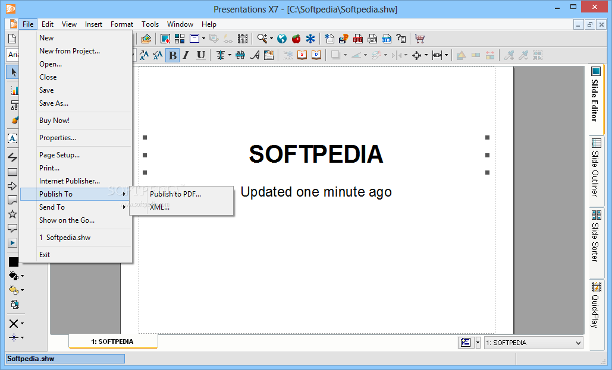The height and width of the screenshot is (370, 612).
Task: Click the Clipart gallery toolbar icon
Action: [x=146, y=39]
